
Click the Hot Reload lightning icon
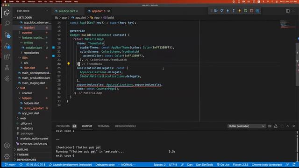tap(240, 11)
